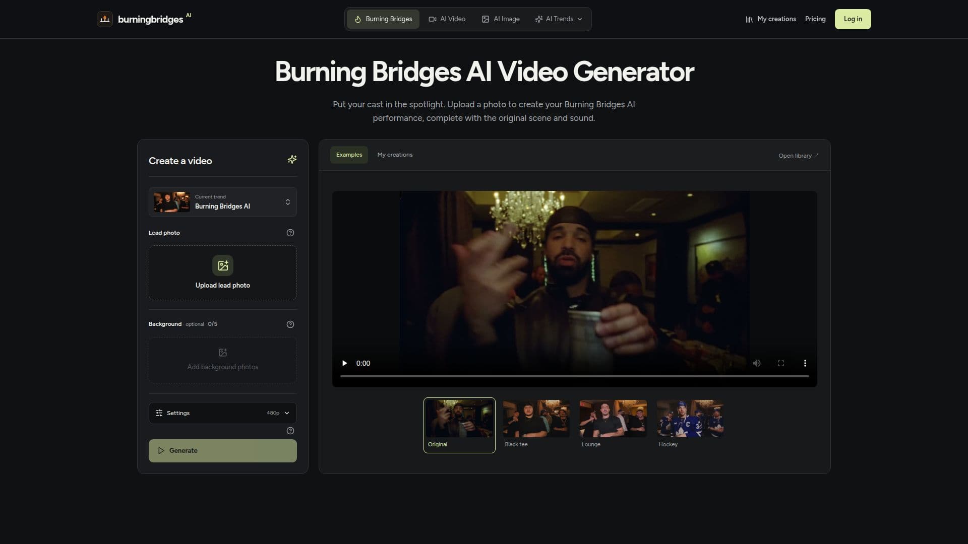Click the sparkle icon beside Create a video
Screen dimensions: 968x544
(x=292, y=160)
